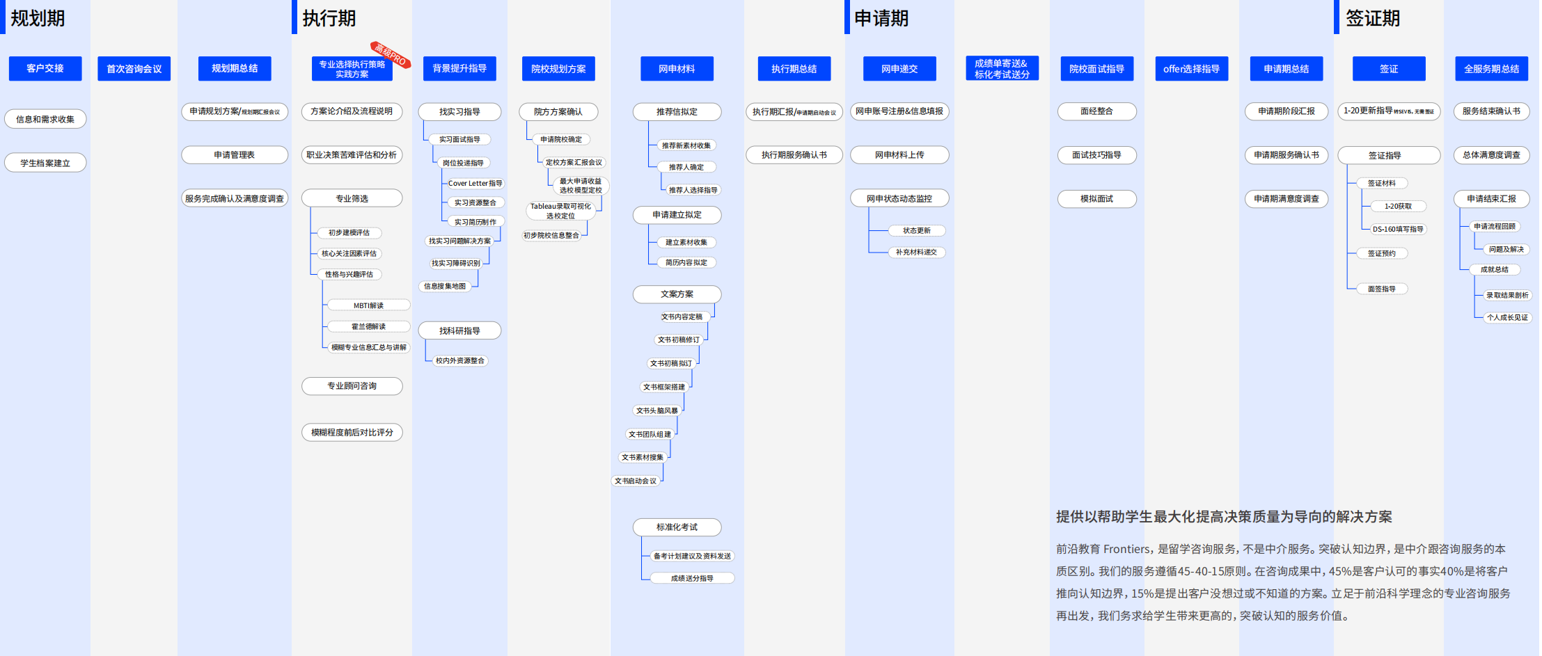Click the offer选择指导 blue button
Viewport: 1542px width, 656px height.
1191,69
